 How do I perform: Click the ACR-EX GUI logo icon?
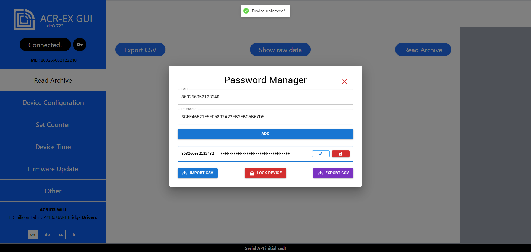24,20
